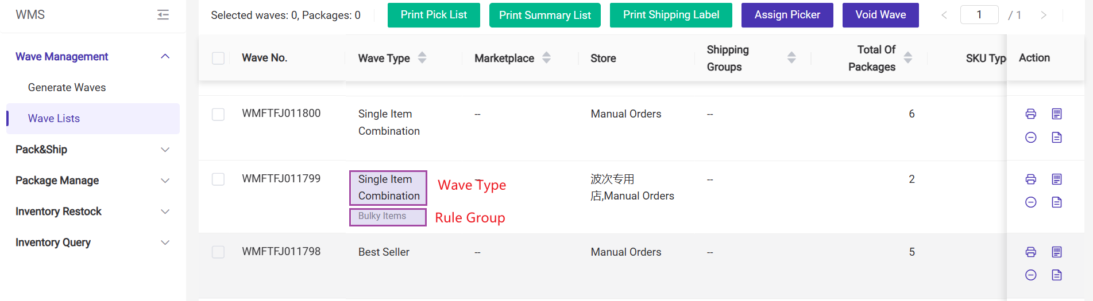Click the page number input field
The image size is (1093, 301).
[979, 15]
